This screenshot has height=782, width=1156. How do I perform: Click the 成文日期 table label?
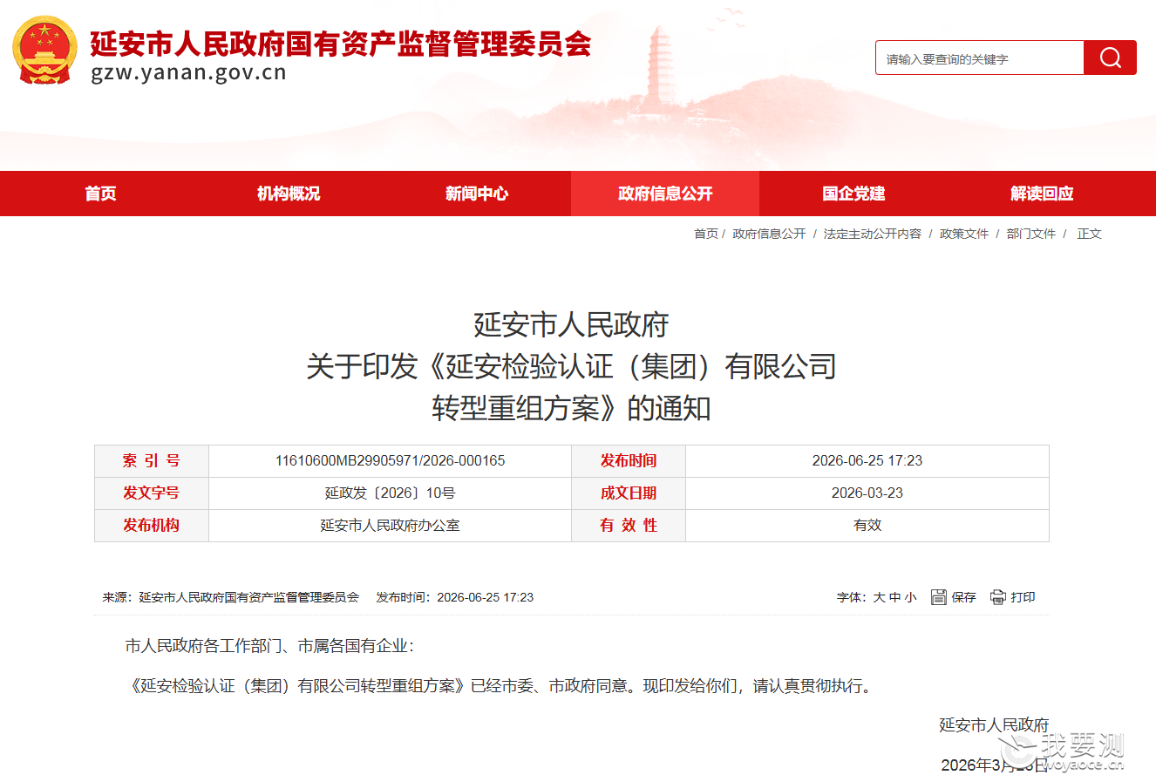coord(628,493)
